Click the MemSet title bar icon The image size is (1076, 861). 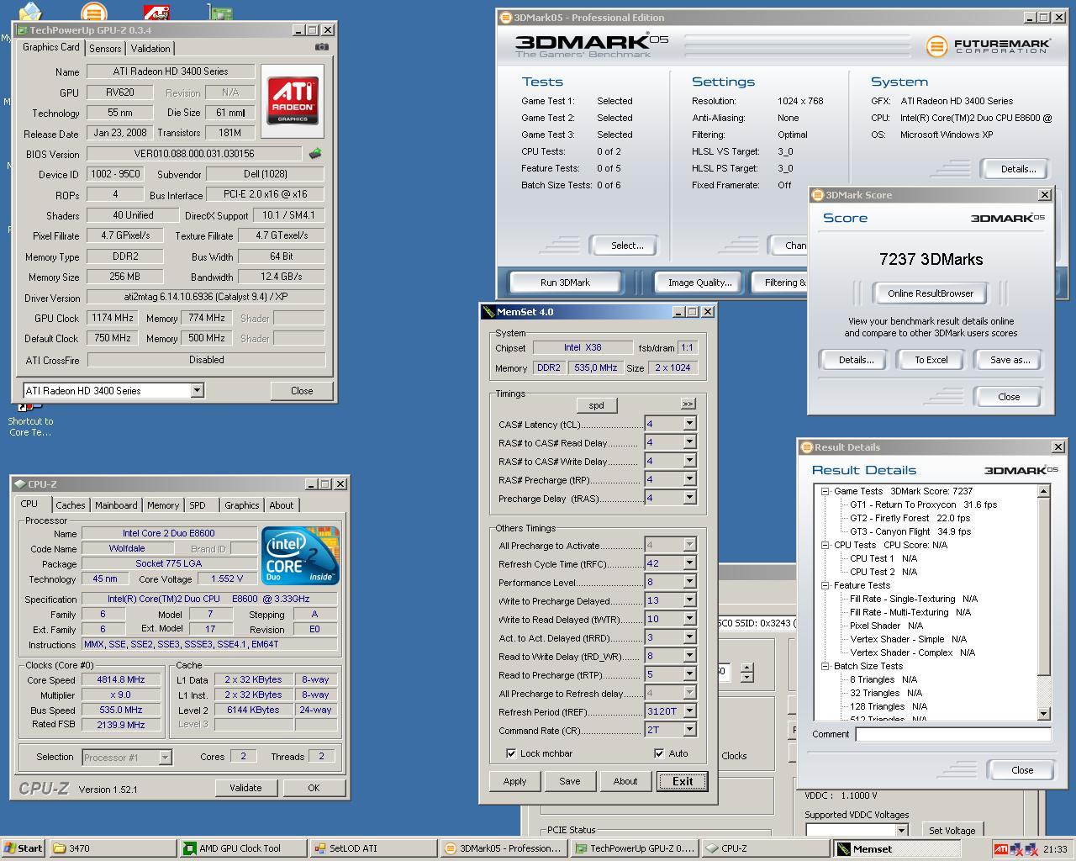point(488,312)
